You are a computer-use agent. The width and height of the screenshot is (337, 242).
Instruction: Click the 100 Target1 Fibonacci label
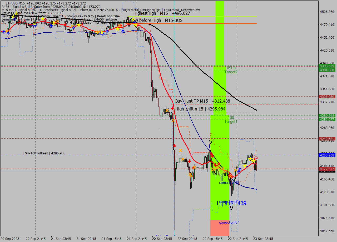pyautogui.click(x=231, y=119)
